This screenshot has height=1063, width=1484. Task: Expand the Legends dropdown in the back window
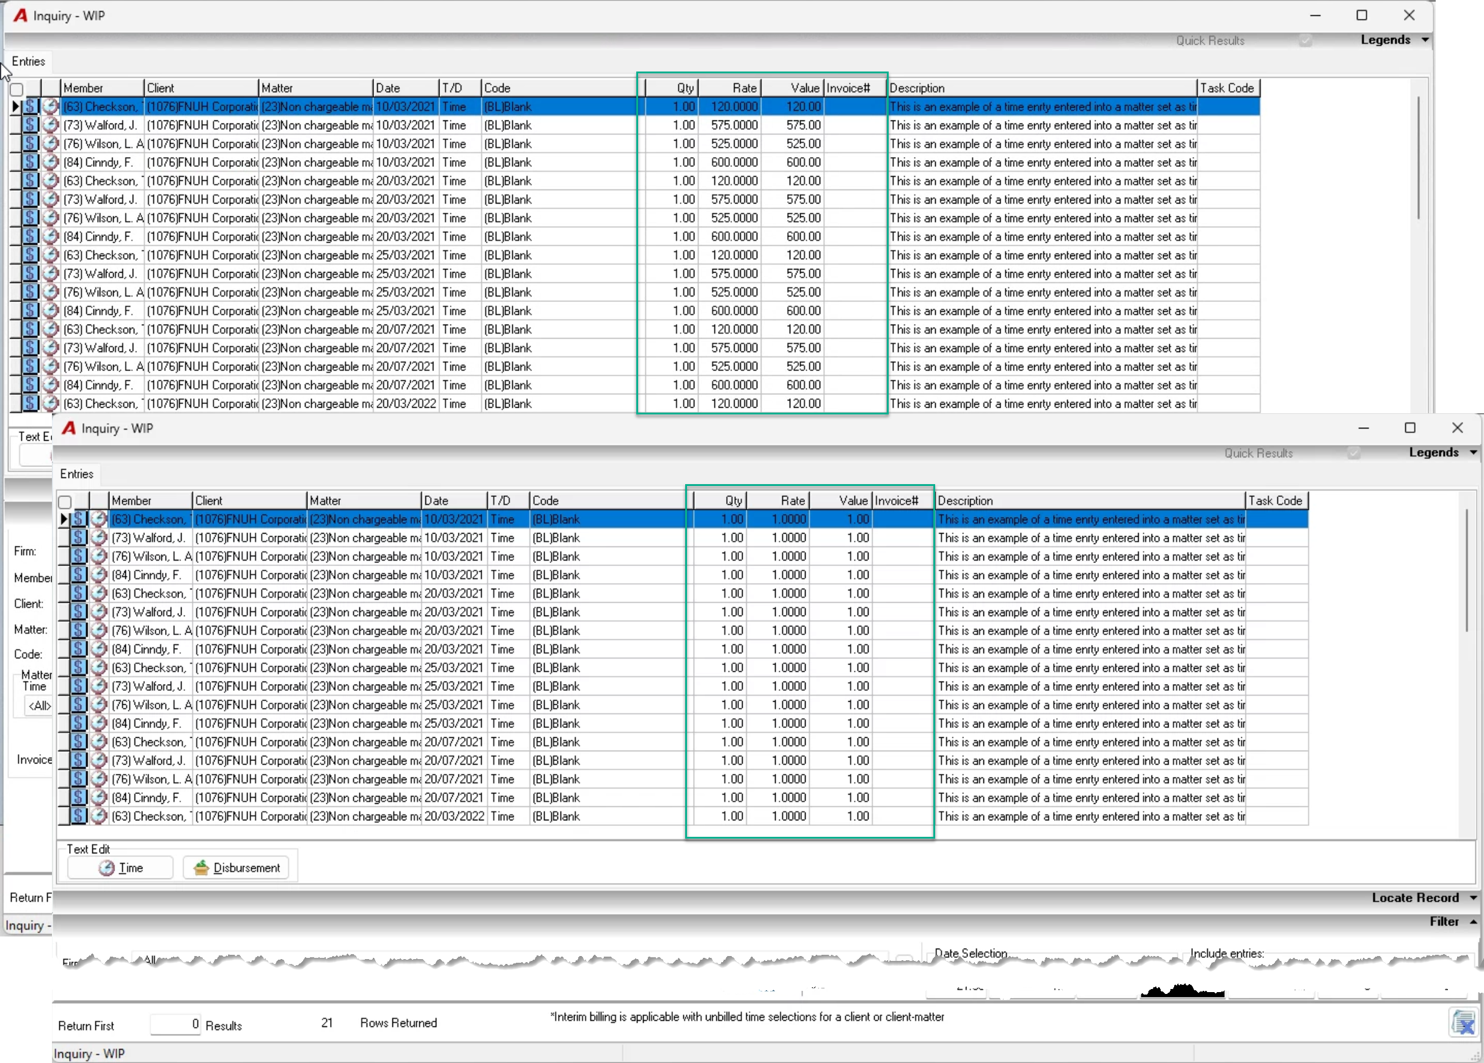[x=1394, y=40]
